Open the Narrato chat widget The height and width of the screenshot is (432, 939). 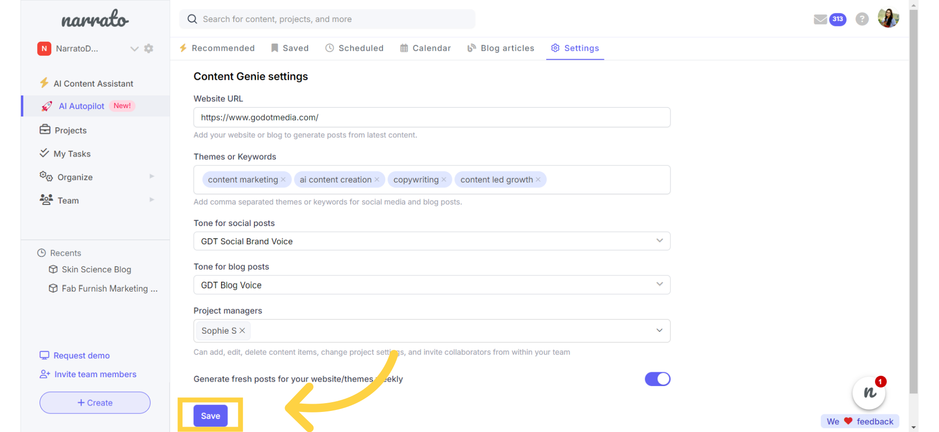(x=869, y=392)
